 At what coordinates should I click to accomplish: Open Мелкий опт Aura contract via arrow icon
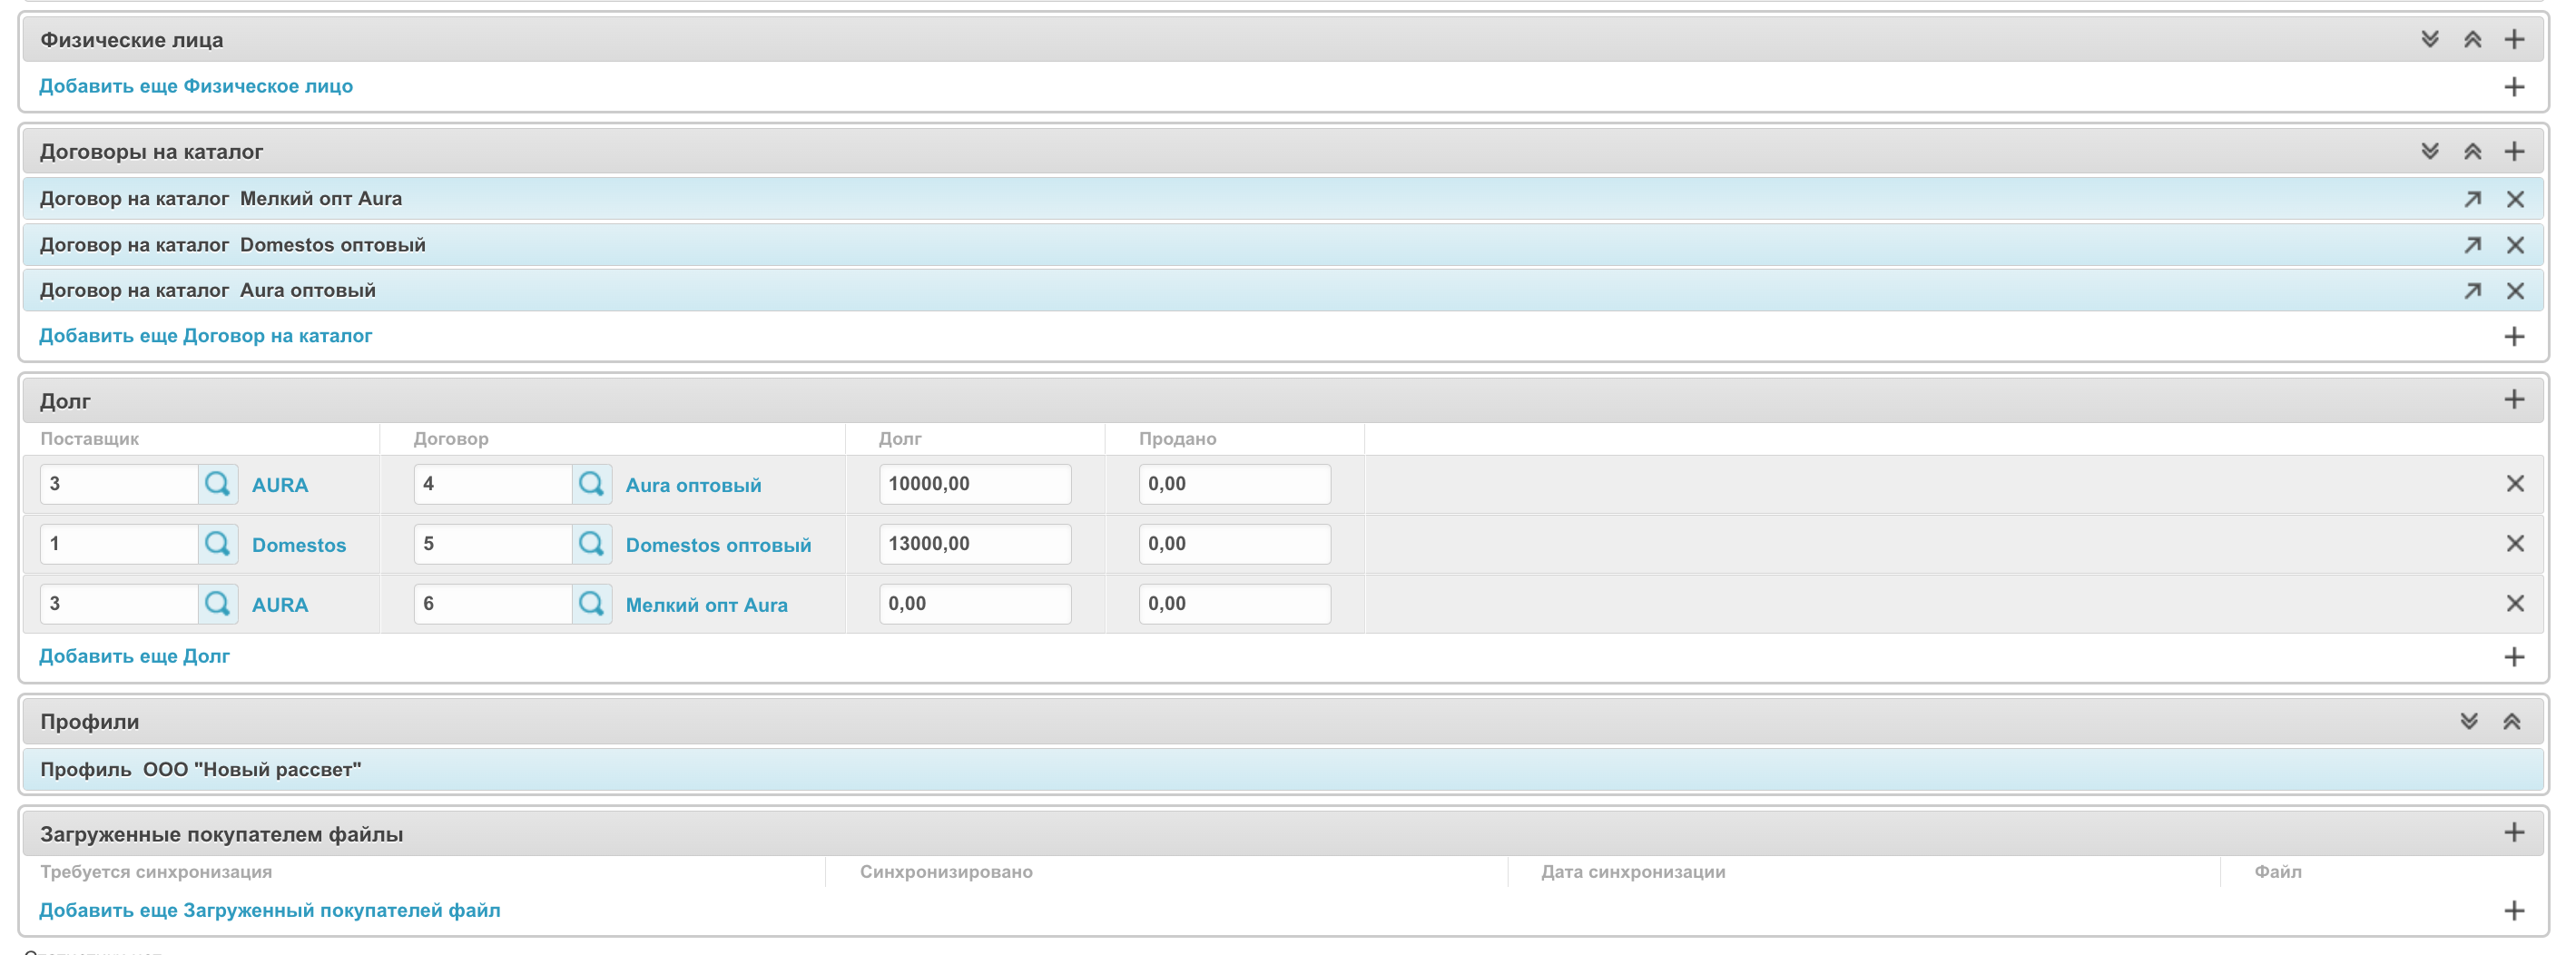(x=2472, y=199)
